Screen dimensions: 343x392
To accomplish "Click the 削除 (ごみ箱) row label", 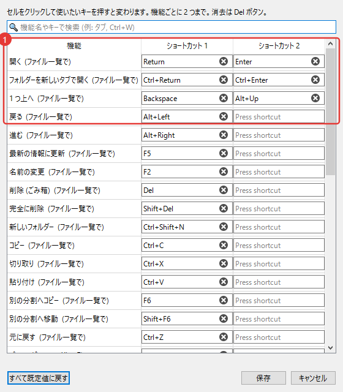I will pyautogui.click(x=55, y=190).
